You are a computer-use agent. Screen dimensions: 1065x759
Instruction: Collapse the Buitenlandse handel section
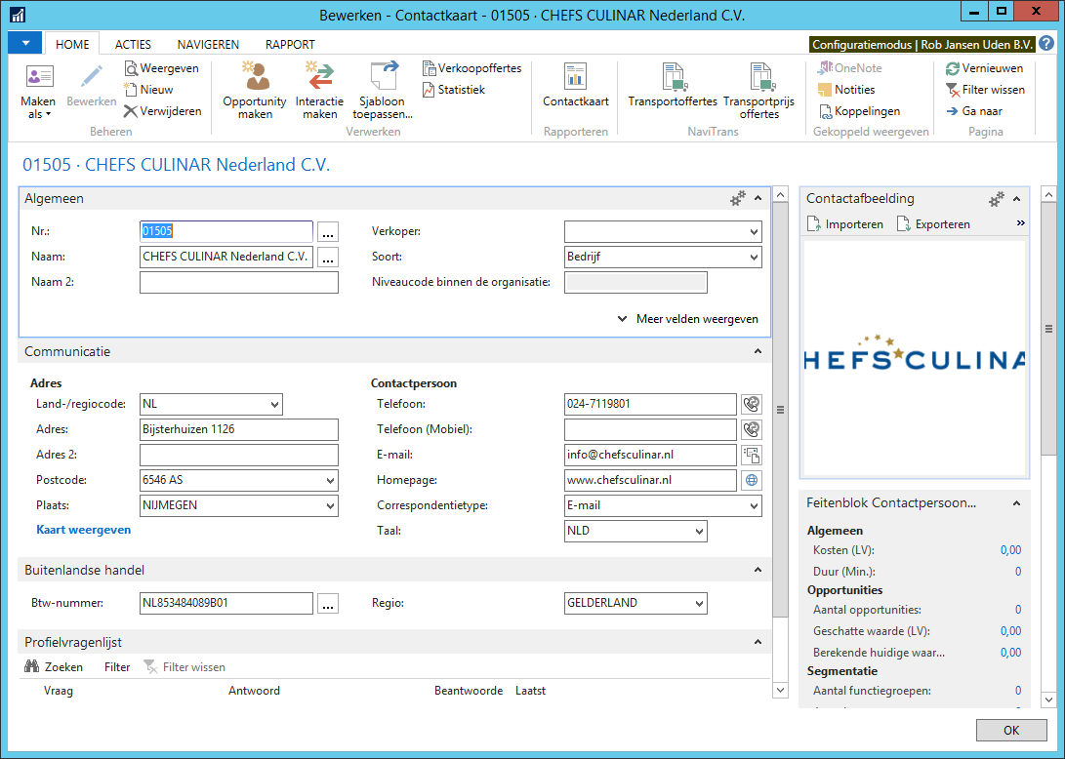pos(758,571)
